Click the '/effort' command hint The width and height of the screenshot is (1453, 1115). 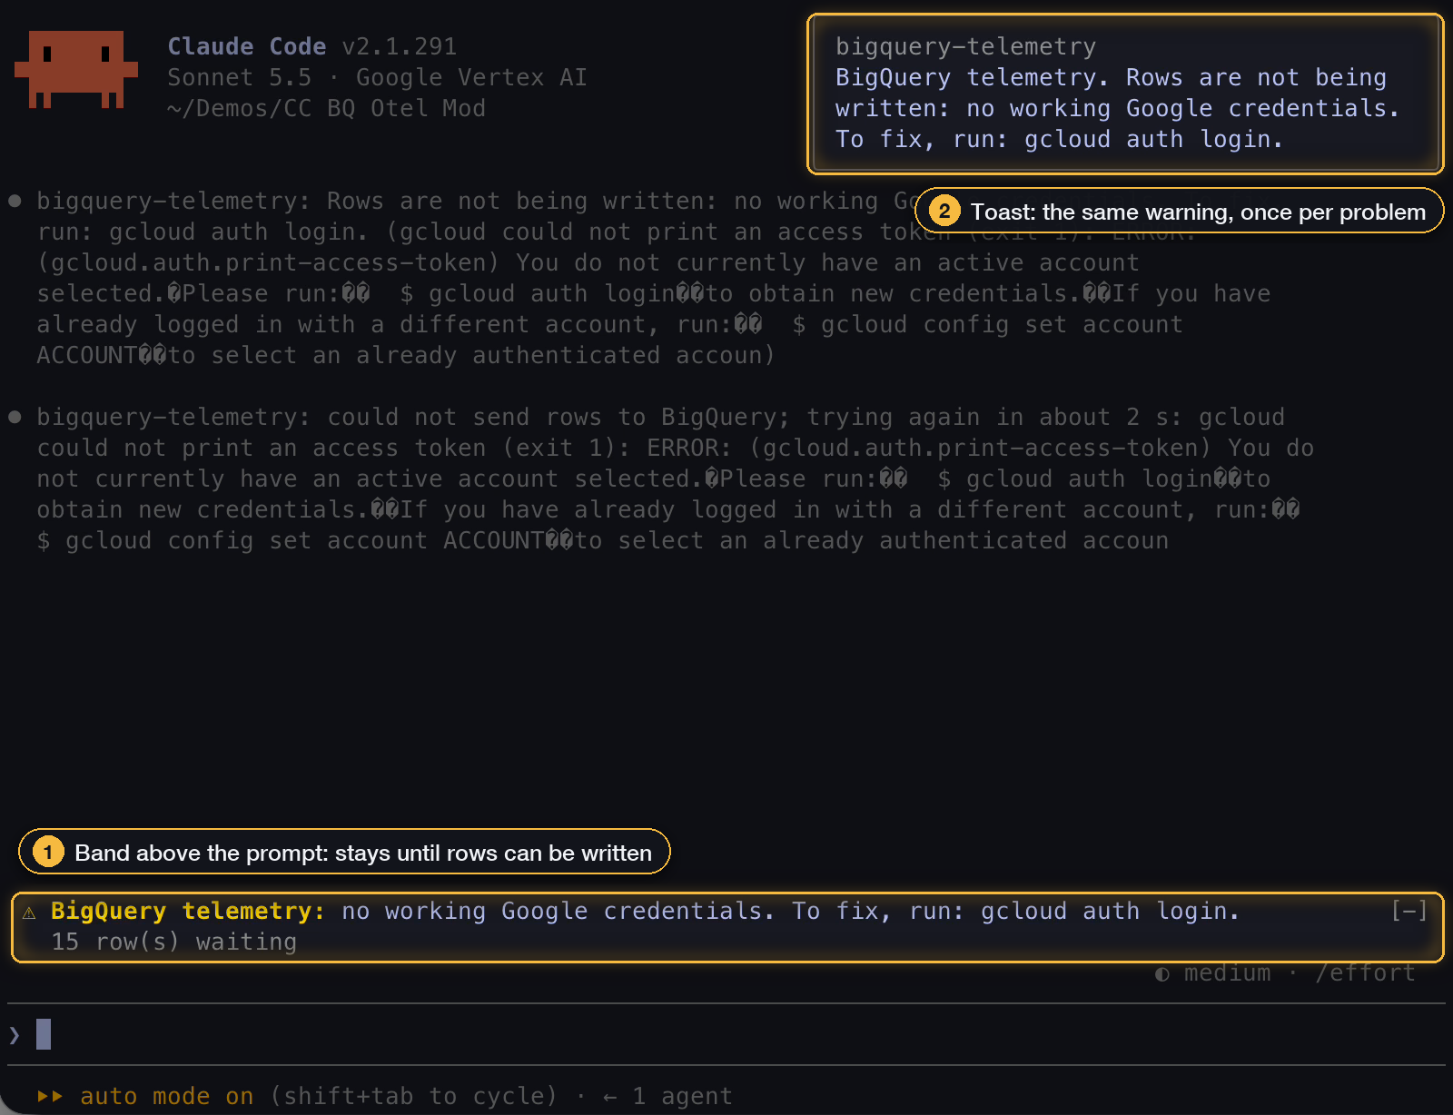pyautogui.click(x=1366, y=973)
